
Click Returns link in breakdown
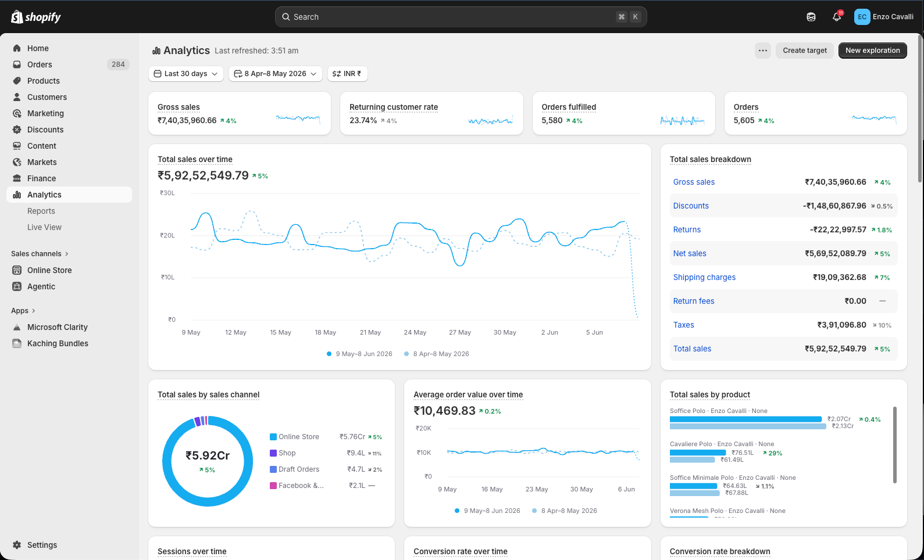pyautogui.click(x=687, y=229)
